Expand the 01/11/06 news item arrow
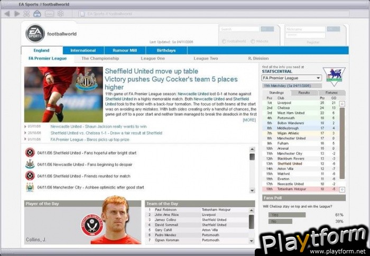The image size is (370, 256). coord(25,139)
